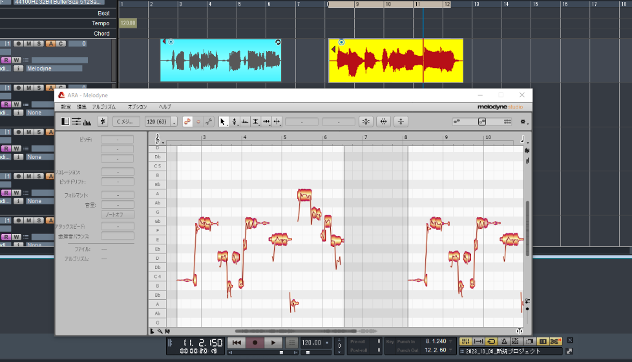Viewport: 632px width, 362px height.
Task: Click the Melodyne zoom slider handle
Action: click(481, 122)
